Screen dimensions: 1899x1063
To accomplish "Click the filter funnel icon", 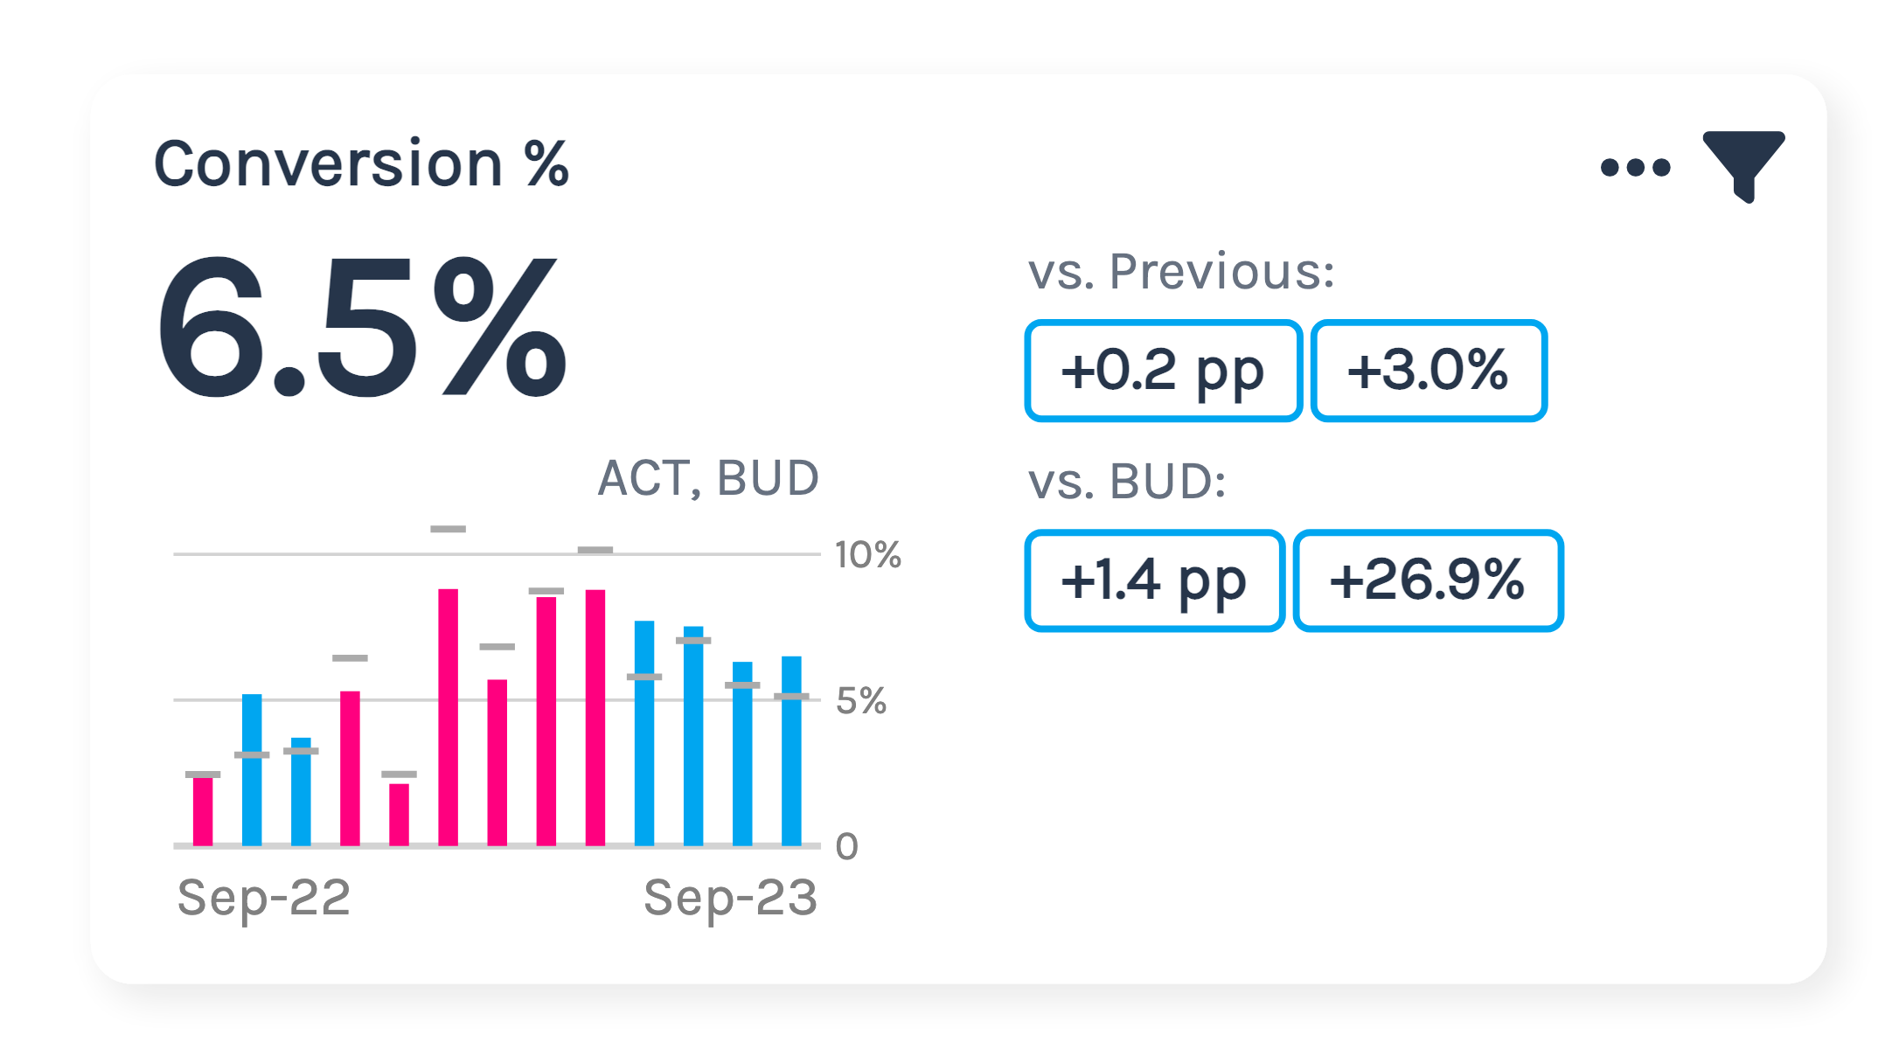I will pyautogui.click(x=1742, y=163).
